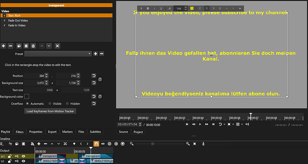Paste filters from the clipboard icon
This screenshot has width=308, height=164.
click(x=26, y=46)
